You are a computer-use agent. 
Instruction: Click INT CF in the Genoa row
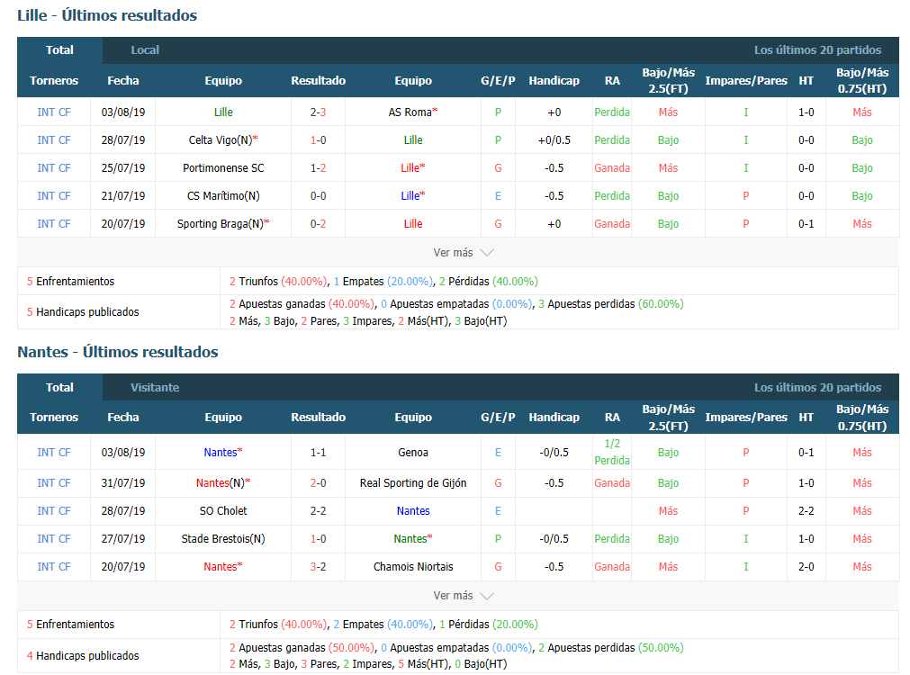tap(54, 452)
